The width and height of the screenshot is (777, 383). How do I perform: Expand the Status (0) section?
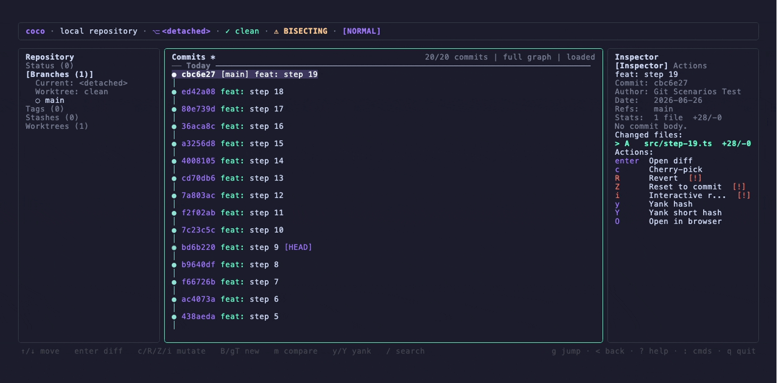(50, 66)
